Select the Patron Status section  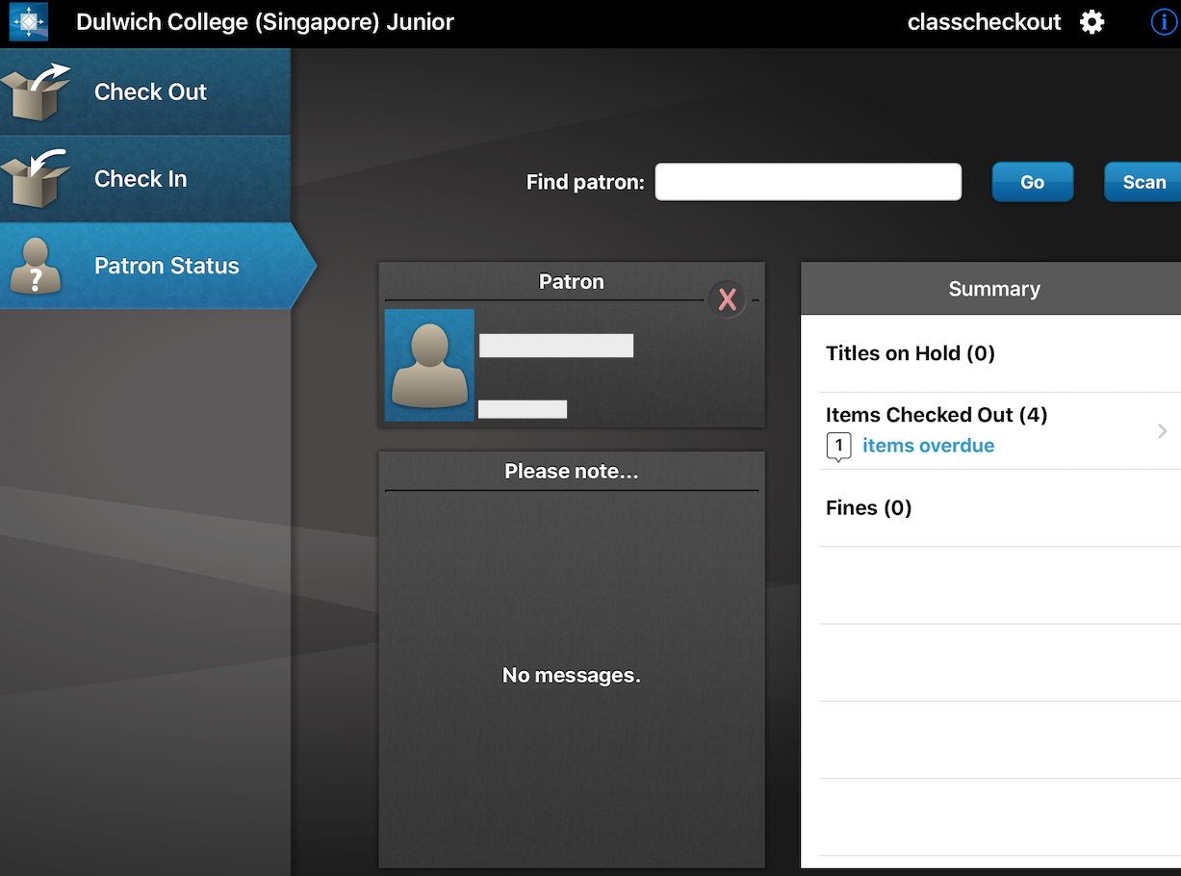point(157,266)
